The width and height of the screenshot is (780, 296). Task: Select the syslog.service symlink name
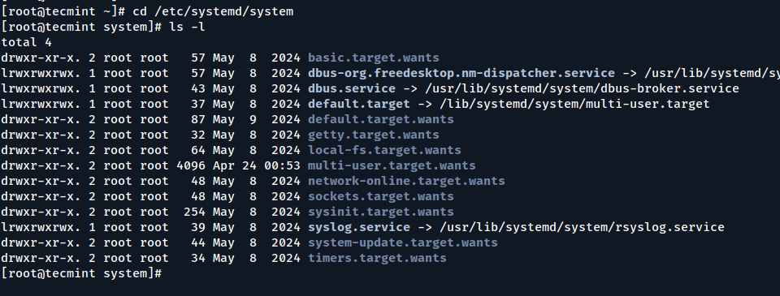(358, 227)
